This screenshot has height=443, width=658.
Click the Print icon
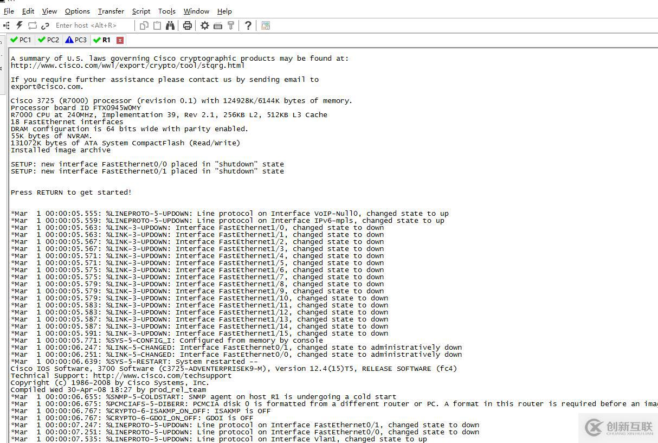tap(188, 25)
